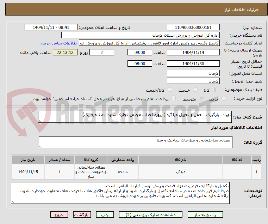The image size is (268, 224).
Task: Click the میلگرد item name cell
Action: tap(180, 172)
